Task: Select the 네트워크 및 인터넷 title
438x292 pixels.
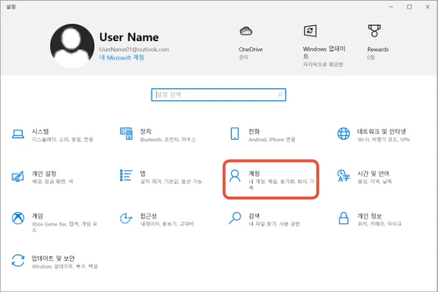Action: pos(381,131)
